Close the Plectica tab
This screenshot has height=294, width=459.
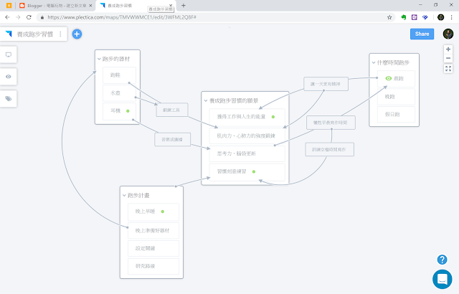[171, 6]
